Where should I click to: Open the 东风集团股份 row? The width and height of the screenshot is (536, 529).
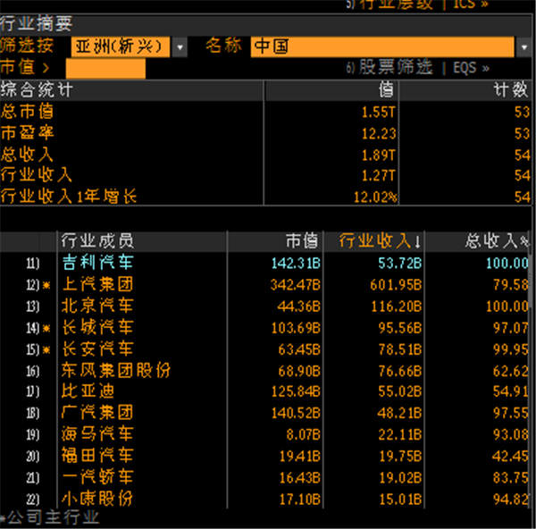pyautogui.click(x=265, y=371)
